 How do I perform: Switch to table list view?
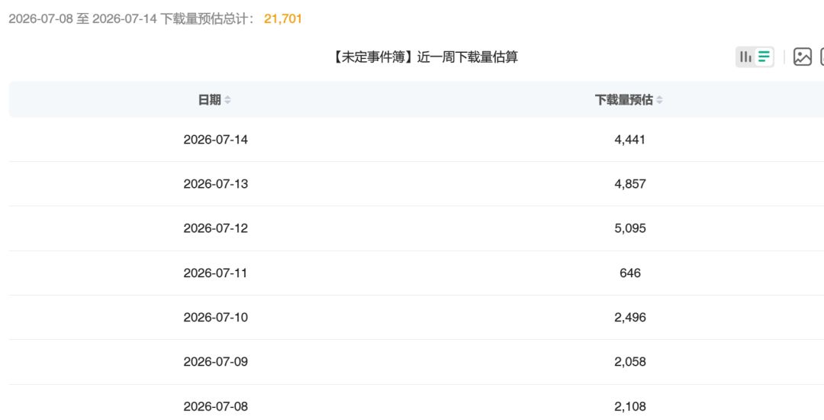pyautogui.click(x=764, y=57)
